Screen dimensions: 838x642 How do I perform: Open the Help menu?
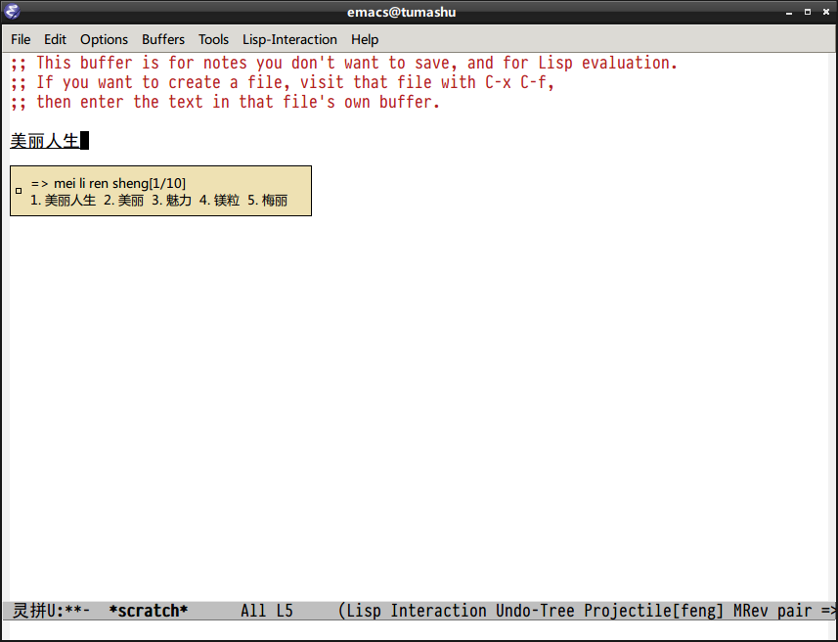365,39
